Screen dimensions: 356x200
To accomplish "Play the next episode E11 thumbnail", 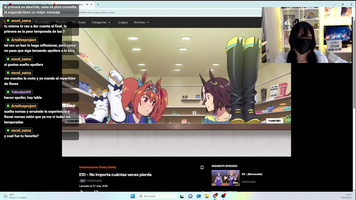I will (x=226, y=178).
